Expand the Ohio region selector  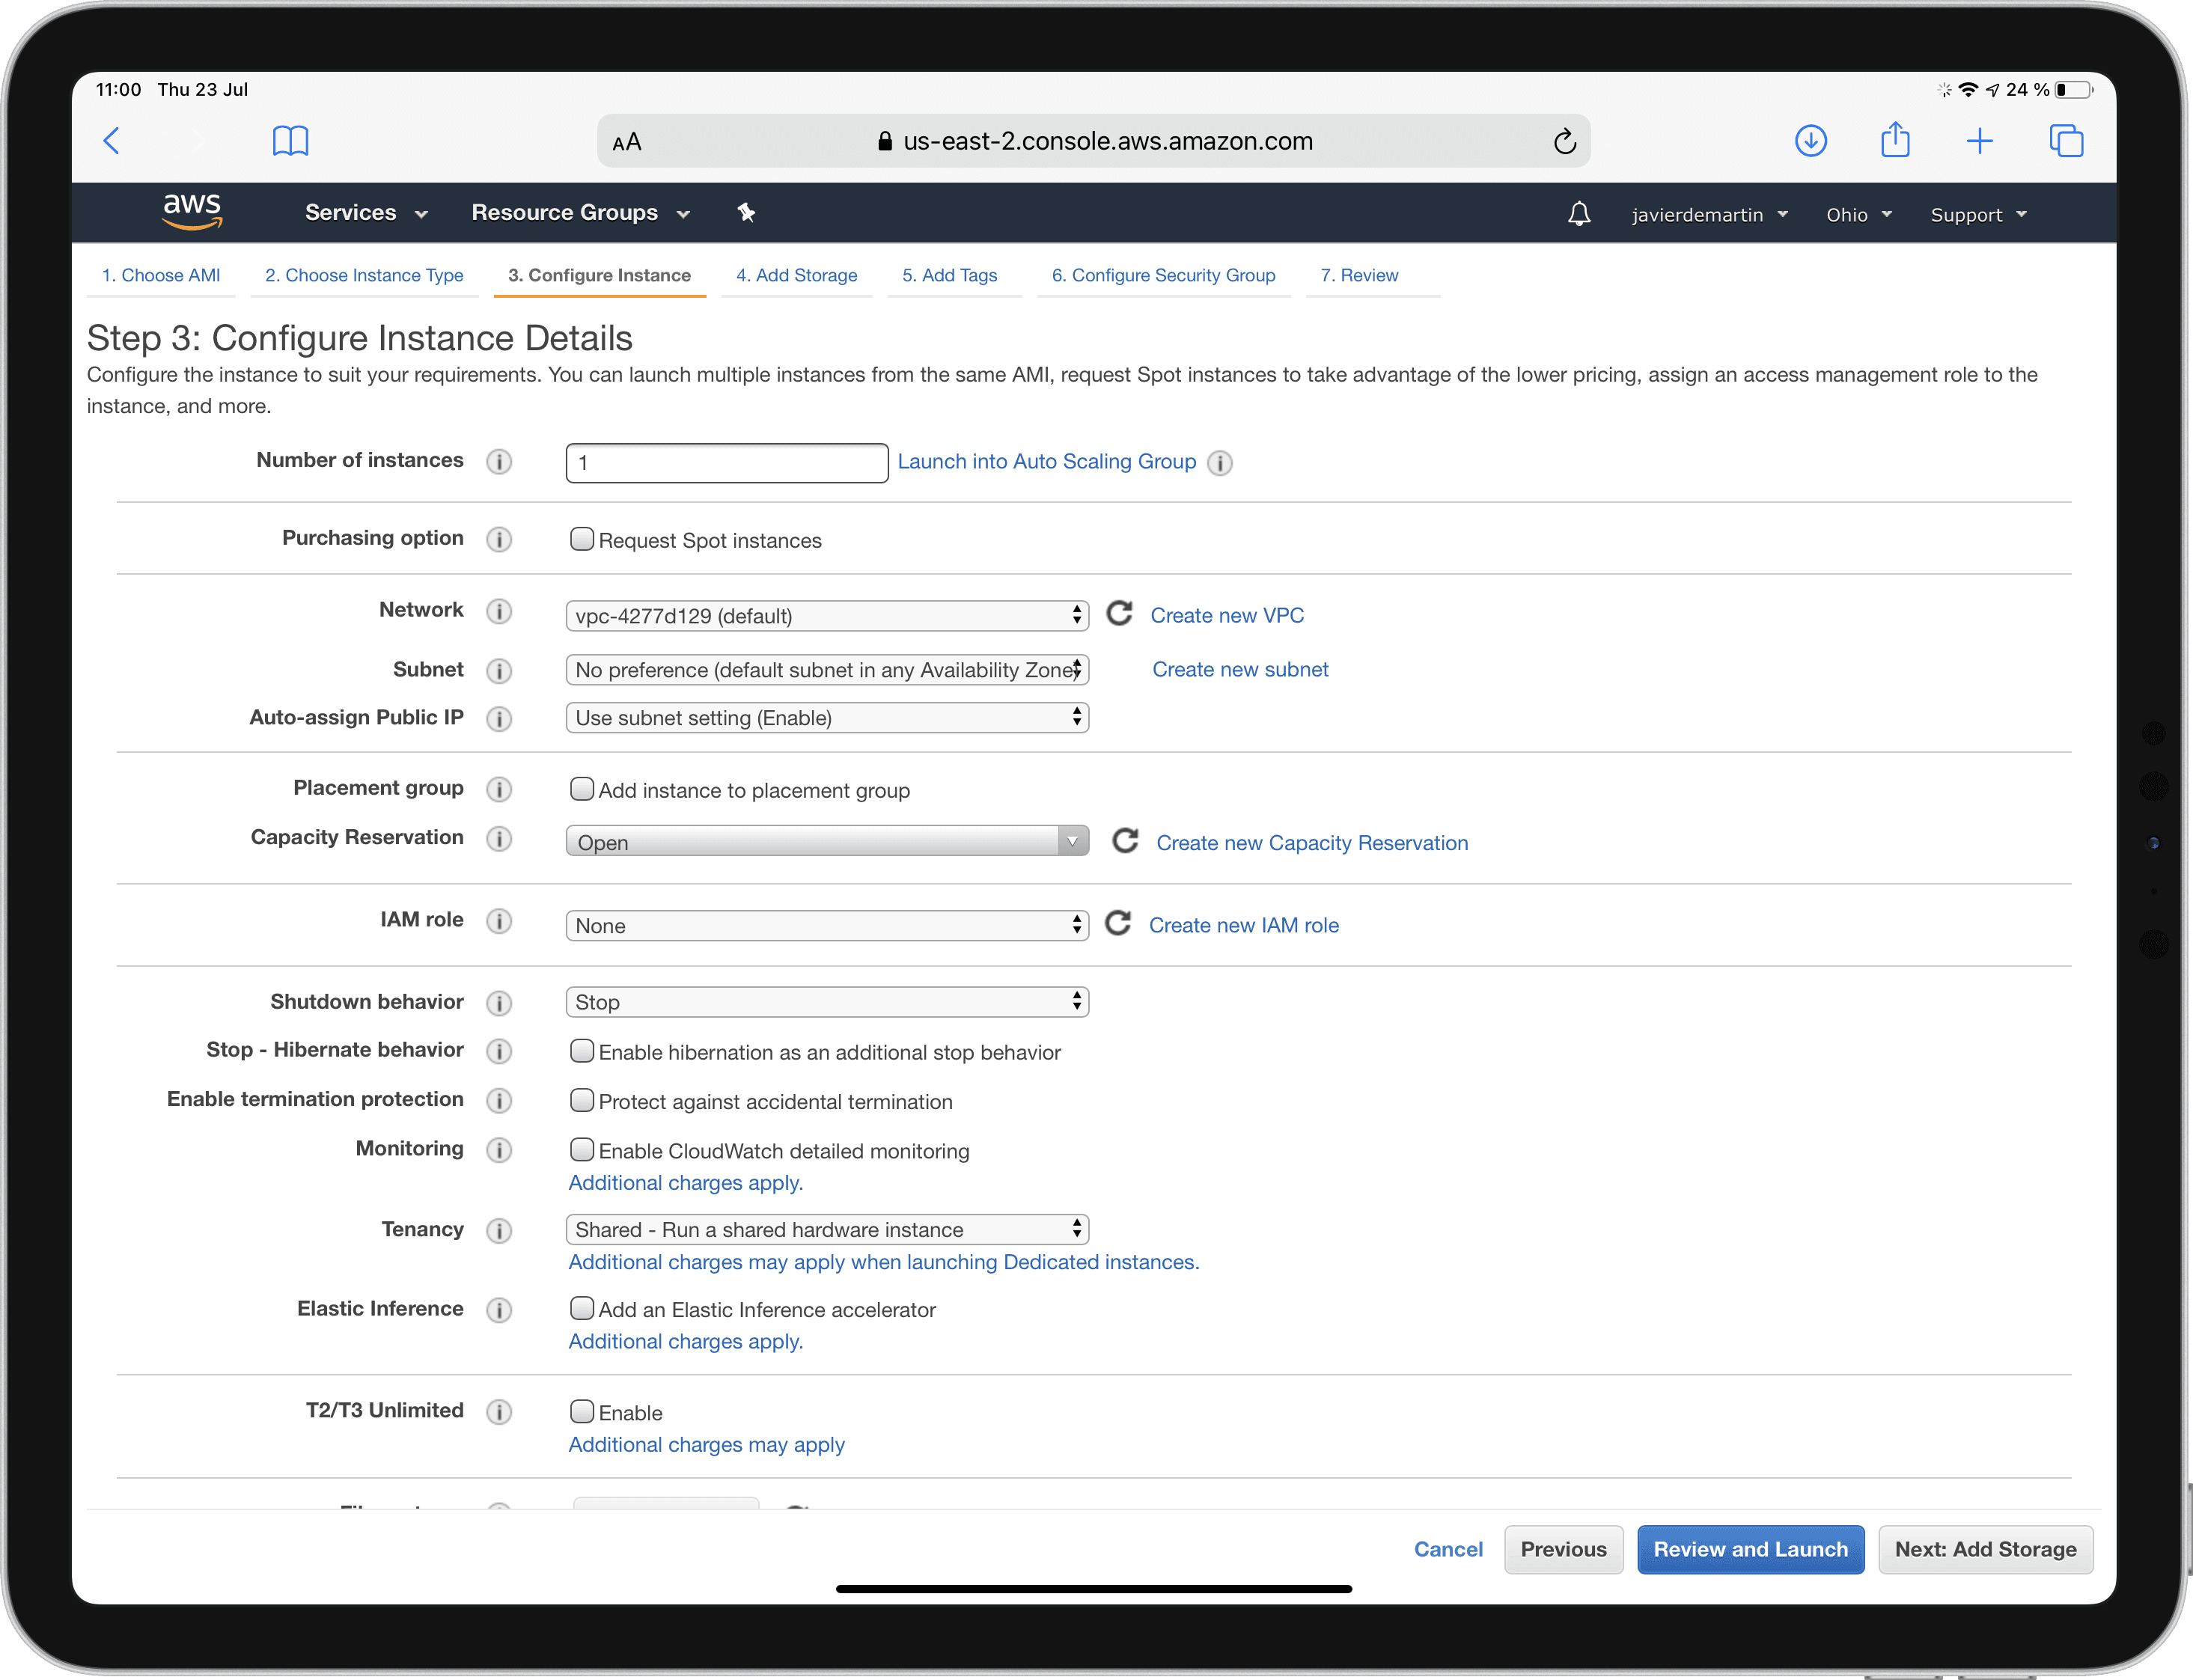point(1859,215)
